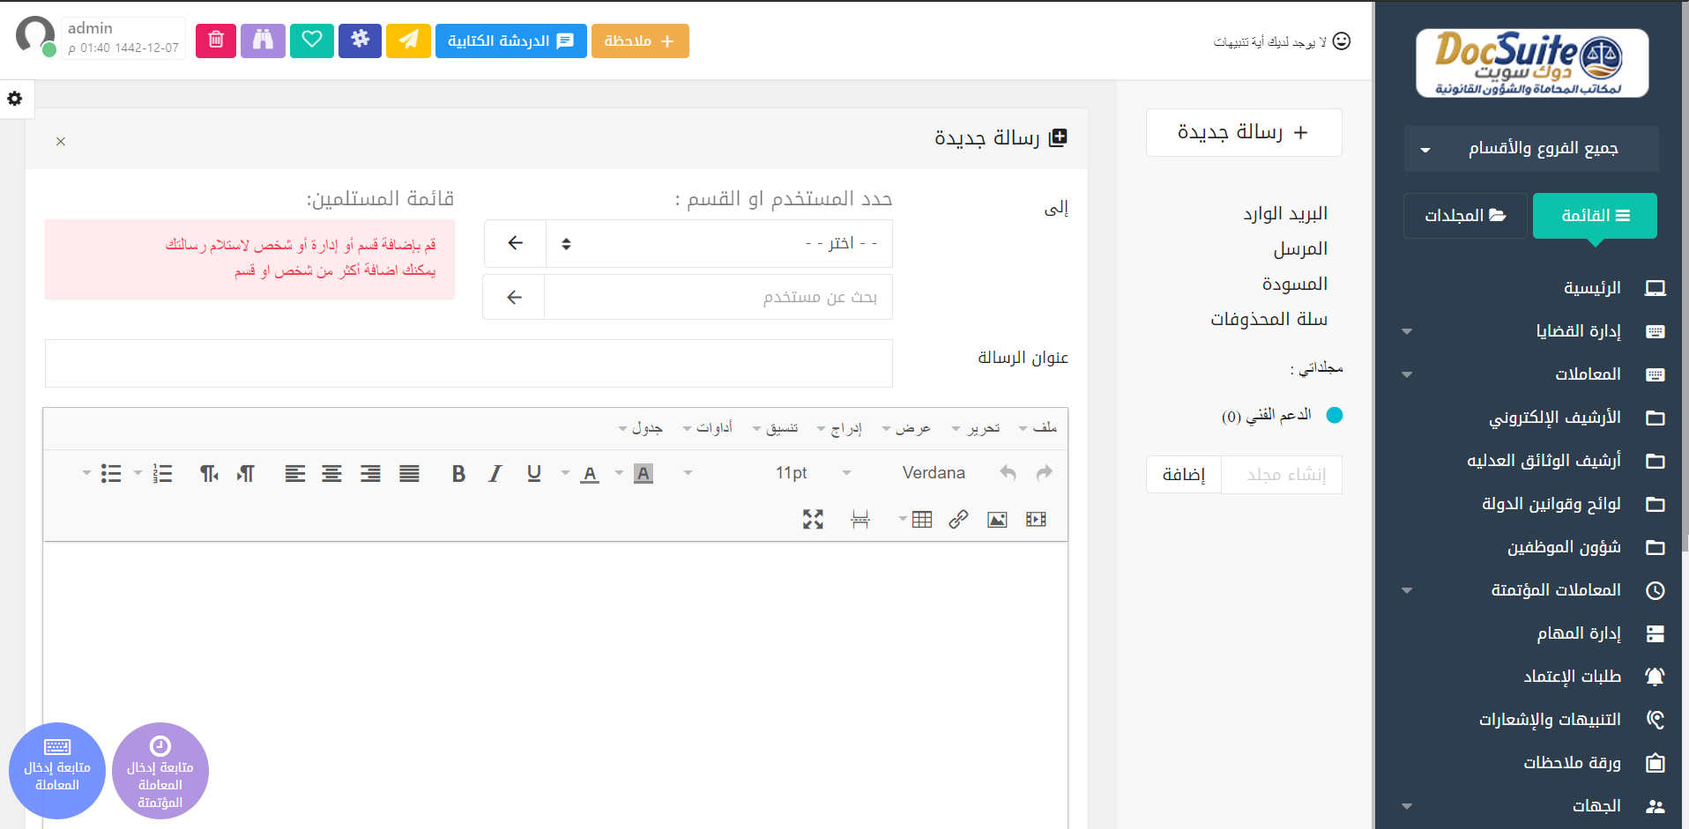
Task: Open the إدراج menu in the editor
Action: [840, 428]
